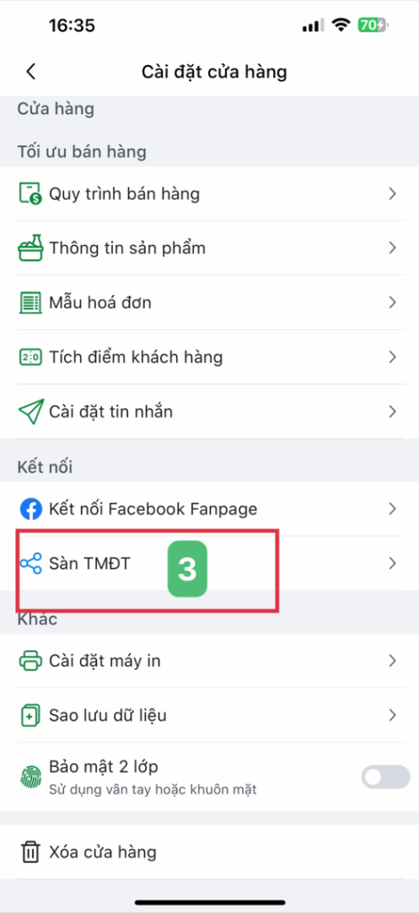
Task: Tap the chevron on the Sao lưu dữ liệu row
Action: 393,715
